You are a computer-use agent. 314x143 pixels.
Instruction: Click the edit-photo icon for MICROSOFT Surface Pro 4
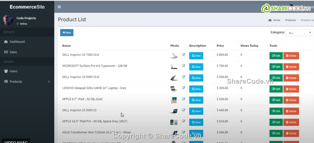point(183,66)
